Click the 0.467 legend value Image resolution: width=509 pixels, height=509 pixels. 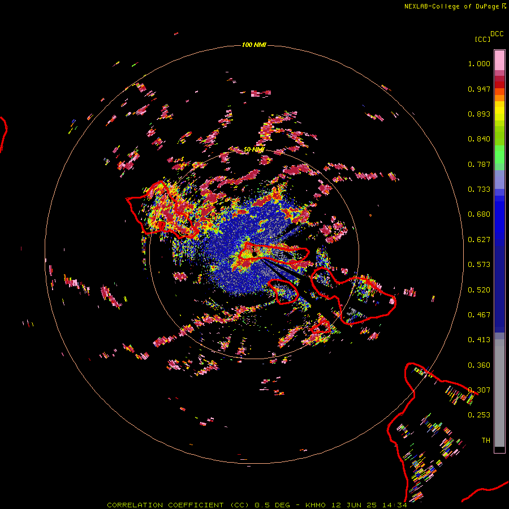(x=479, y=315)
